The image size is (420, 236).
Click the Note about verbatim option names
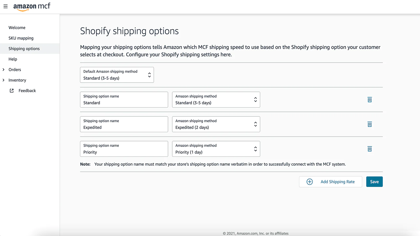pyautogui.click(x=213, y=164)
